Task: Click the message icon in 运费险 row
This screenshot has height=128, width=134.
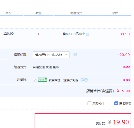Action: [82, 80]
